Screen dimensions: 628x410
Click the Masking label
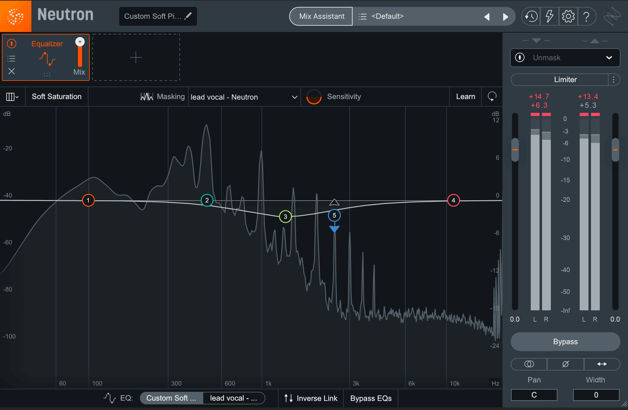click(x=171, y=97)
